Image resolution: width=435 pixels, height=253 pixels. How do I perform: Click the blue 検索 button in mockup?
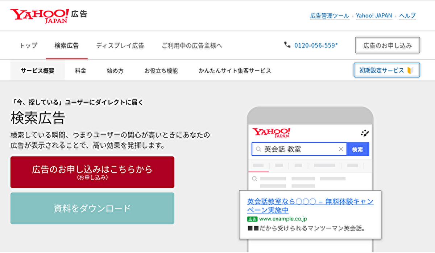(x=358, y=149)
